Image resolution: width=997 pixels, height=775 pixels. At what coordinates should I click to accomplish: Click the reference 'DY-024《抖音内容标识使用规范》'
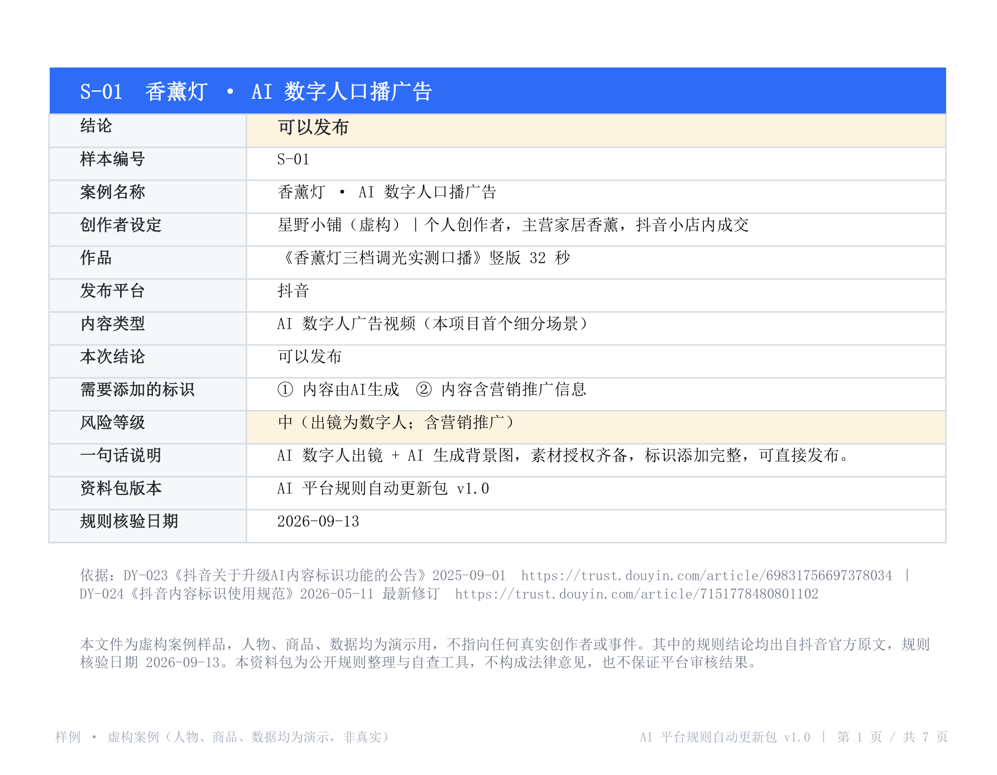187,594
